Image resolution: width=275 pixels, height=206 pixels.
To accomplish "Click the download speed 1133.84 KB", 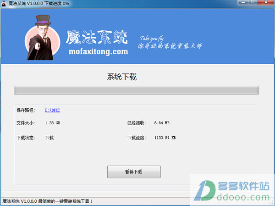I will pos(165,138).
